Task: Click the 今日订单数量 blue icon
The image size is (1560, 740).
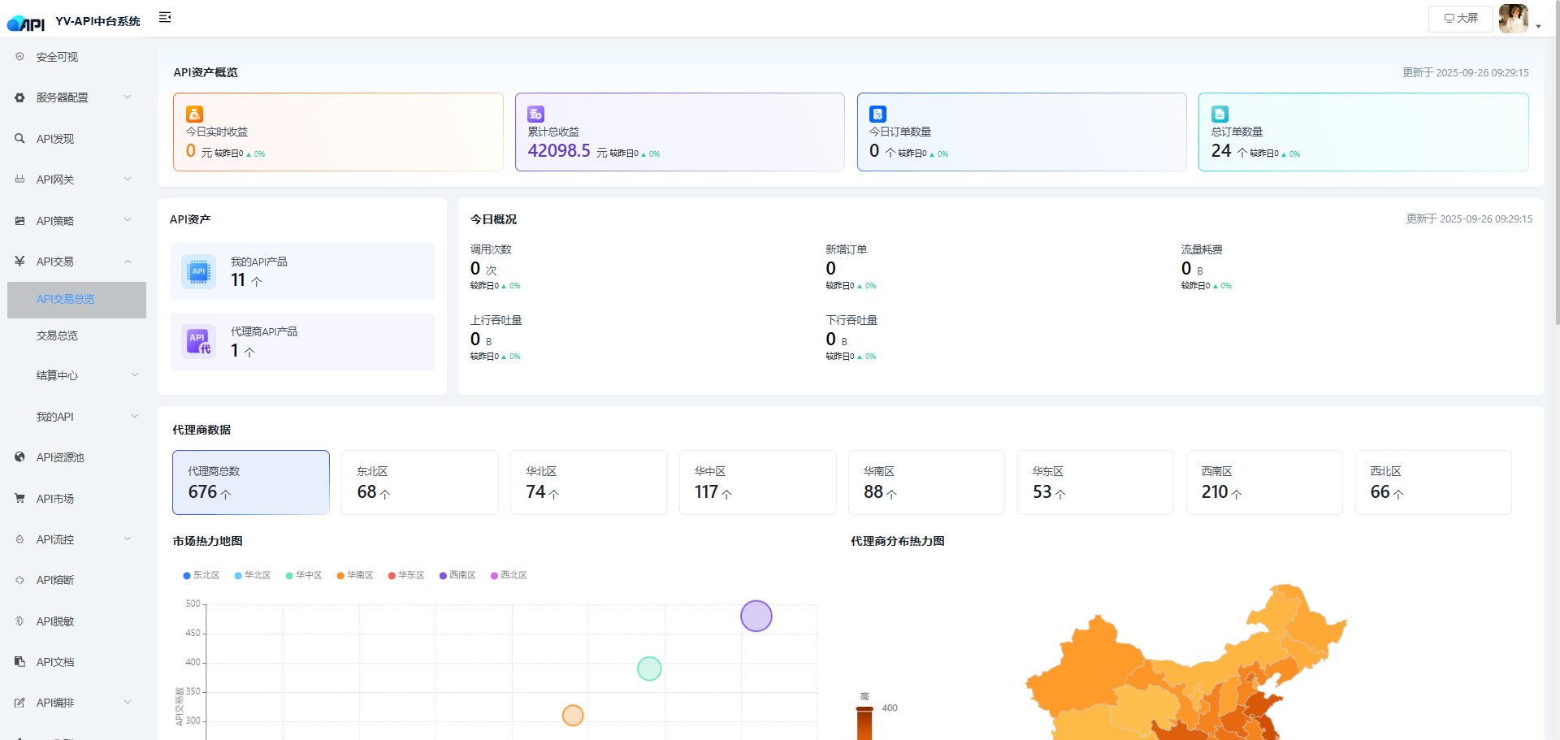Action: pyautogui.click(x=877, y=114)
